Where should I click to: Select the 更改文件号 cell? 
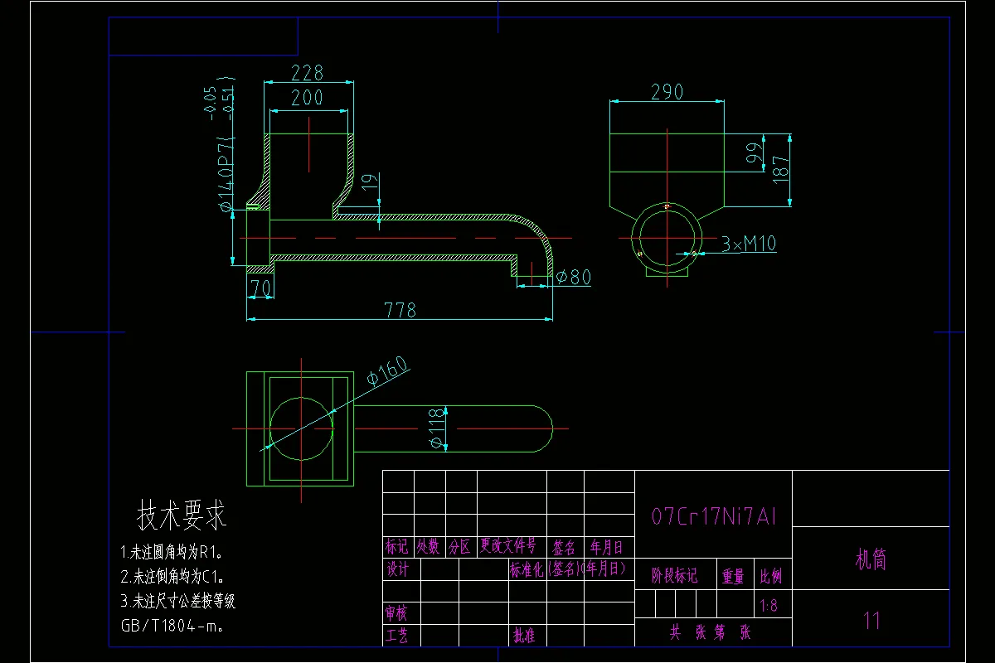tap(509, 547)
